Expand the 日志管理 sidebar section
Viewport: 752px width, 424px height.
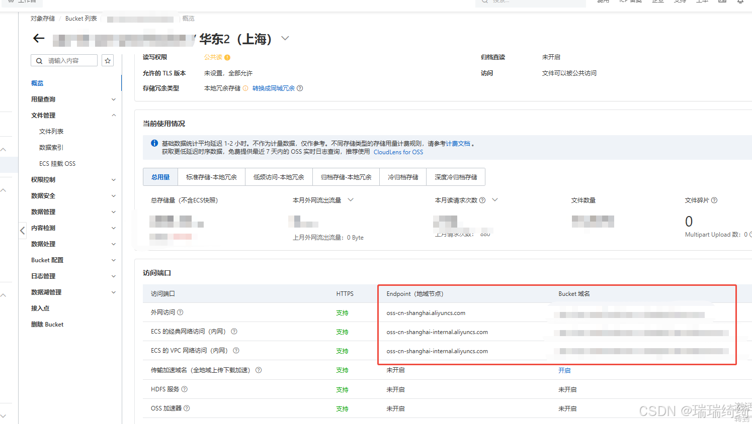pos(114,276)
